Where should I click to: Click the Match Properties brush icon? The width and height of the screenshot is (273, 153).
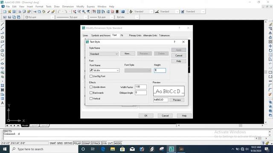[53, 11]
